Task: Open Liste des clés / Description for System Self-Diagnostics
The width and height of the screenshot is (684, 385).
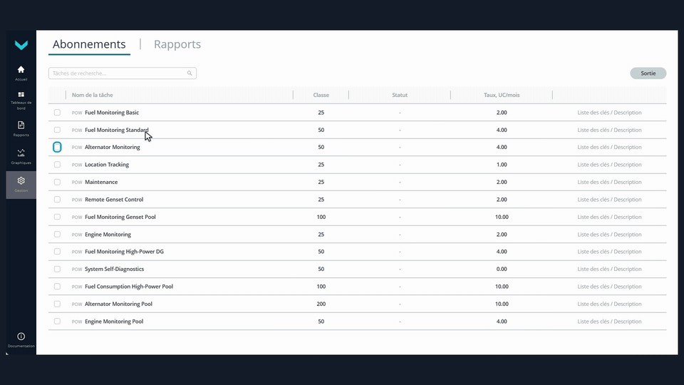Action: pyautogui.click(x=609, y=269)
